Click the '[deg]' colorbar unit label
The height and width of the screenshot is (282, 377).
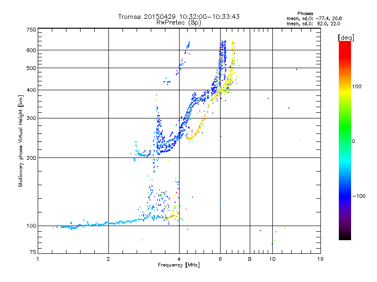346,38
